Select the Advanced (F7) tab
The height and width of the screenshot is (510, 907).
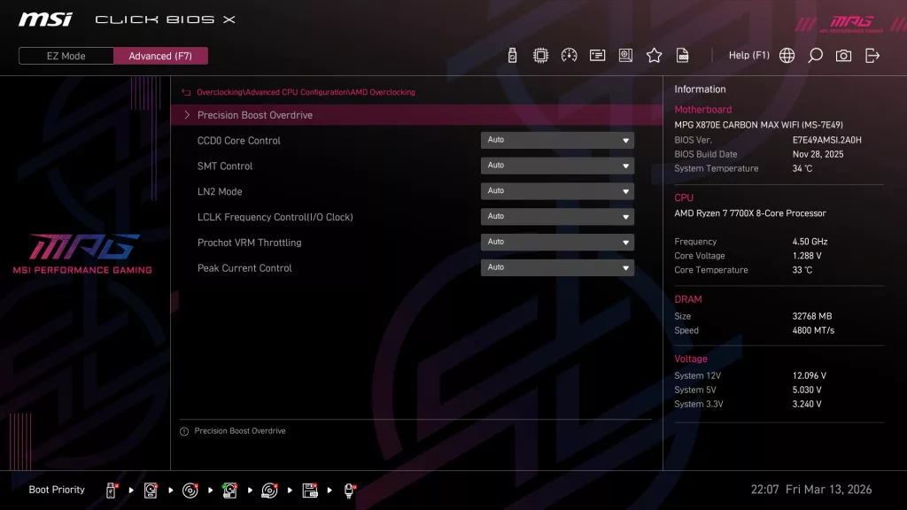160,56
